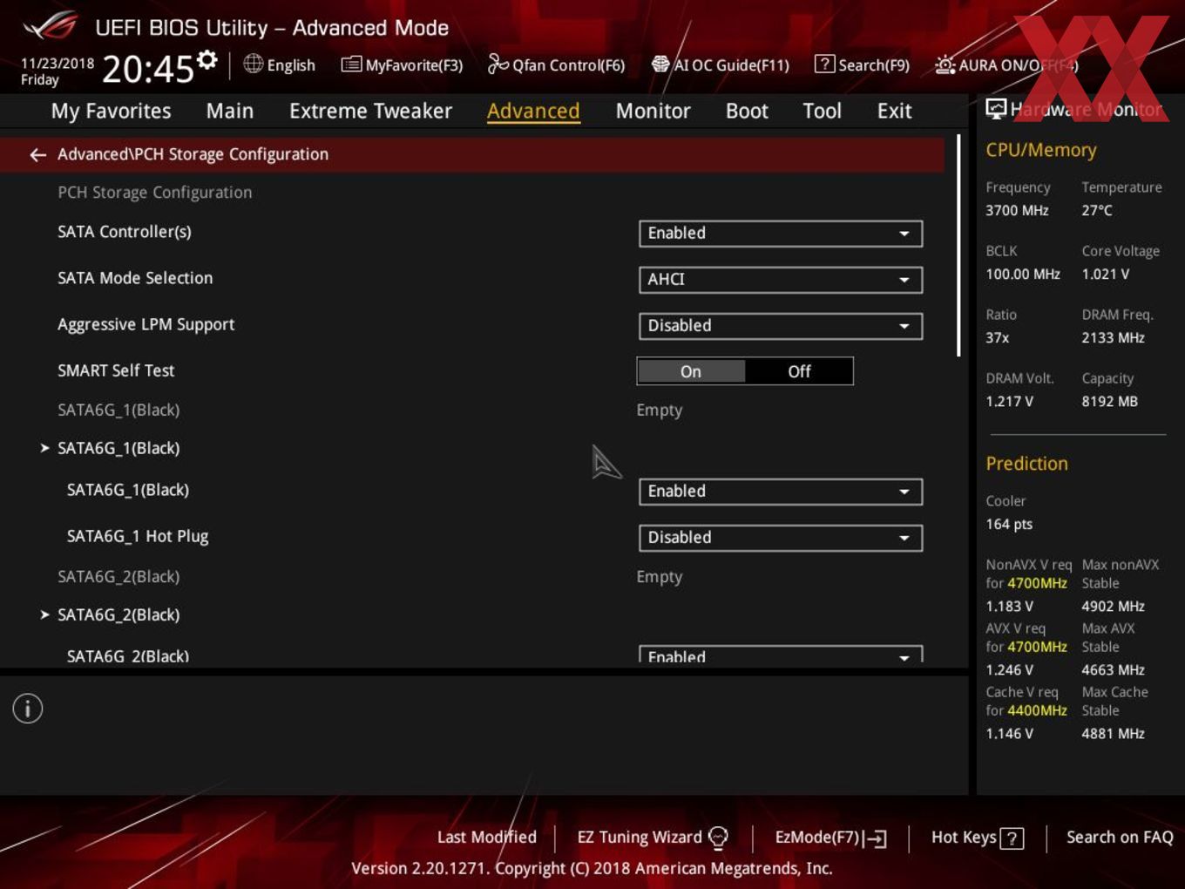Click the Hot Keys question-mark icon

pos(1012,838)
